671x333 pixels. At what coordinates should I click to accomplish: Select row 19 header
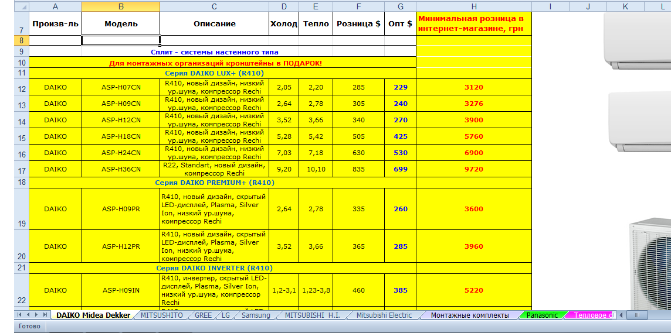[21, 209]
